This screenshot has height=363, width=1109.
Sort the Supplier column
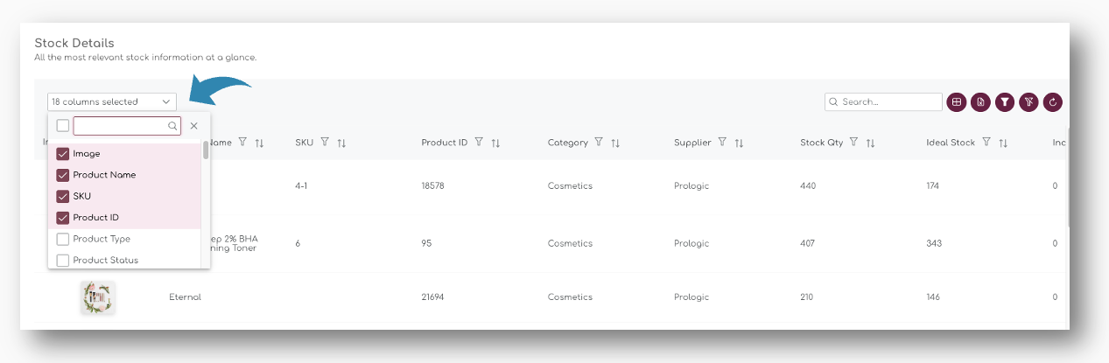740,143
